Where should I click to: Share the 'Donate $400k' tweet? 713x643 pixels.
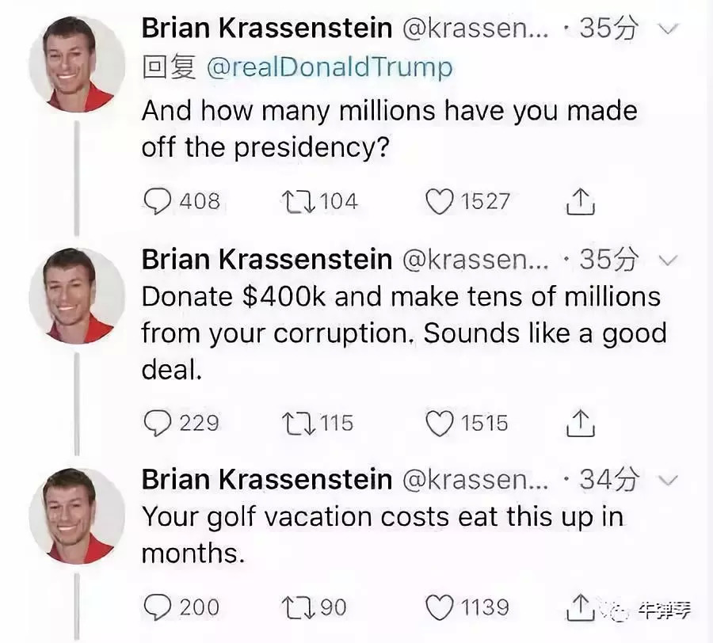580,424
